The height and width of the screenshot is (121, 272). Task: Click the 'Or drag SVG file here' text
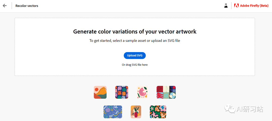click(x=135, y=65)
